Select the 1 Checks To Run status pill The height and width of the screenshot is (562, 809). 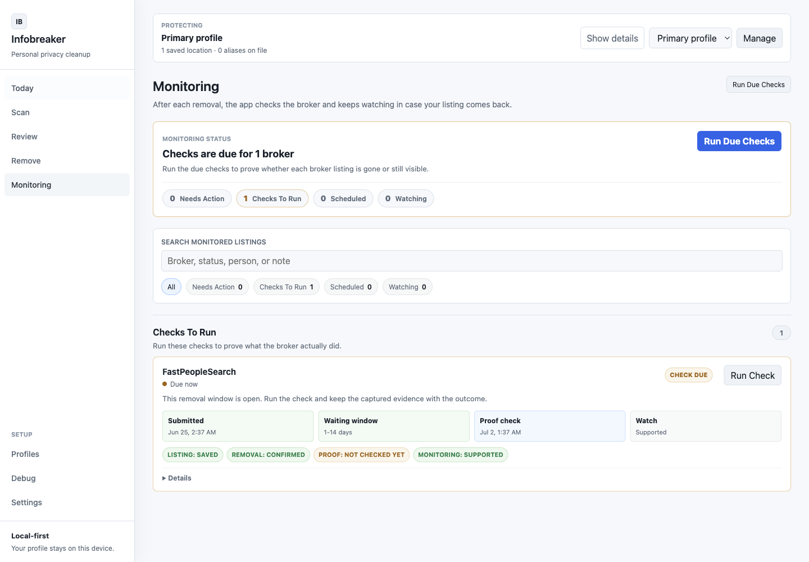click(272, 198)
